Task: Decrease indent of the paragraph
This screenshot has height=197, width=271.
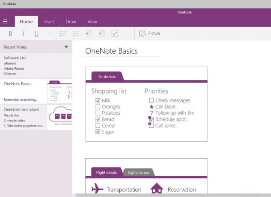Action: point(89,34)
